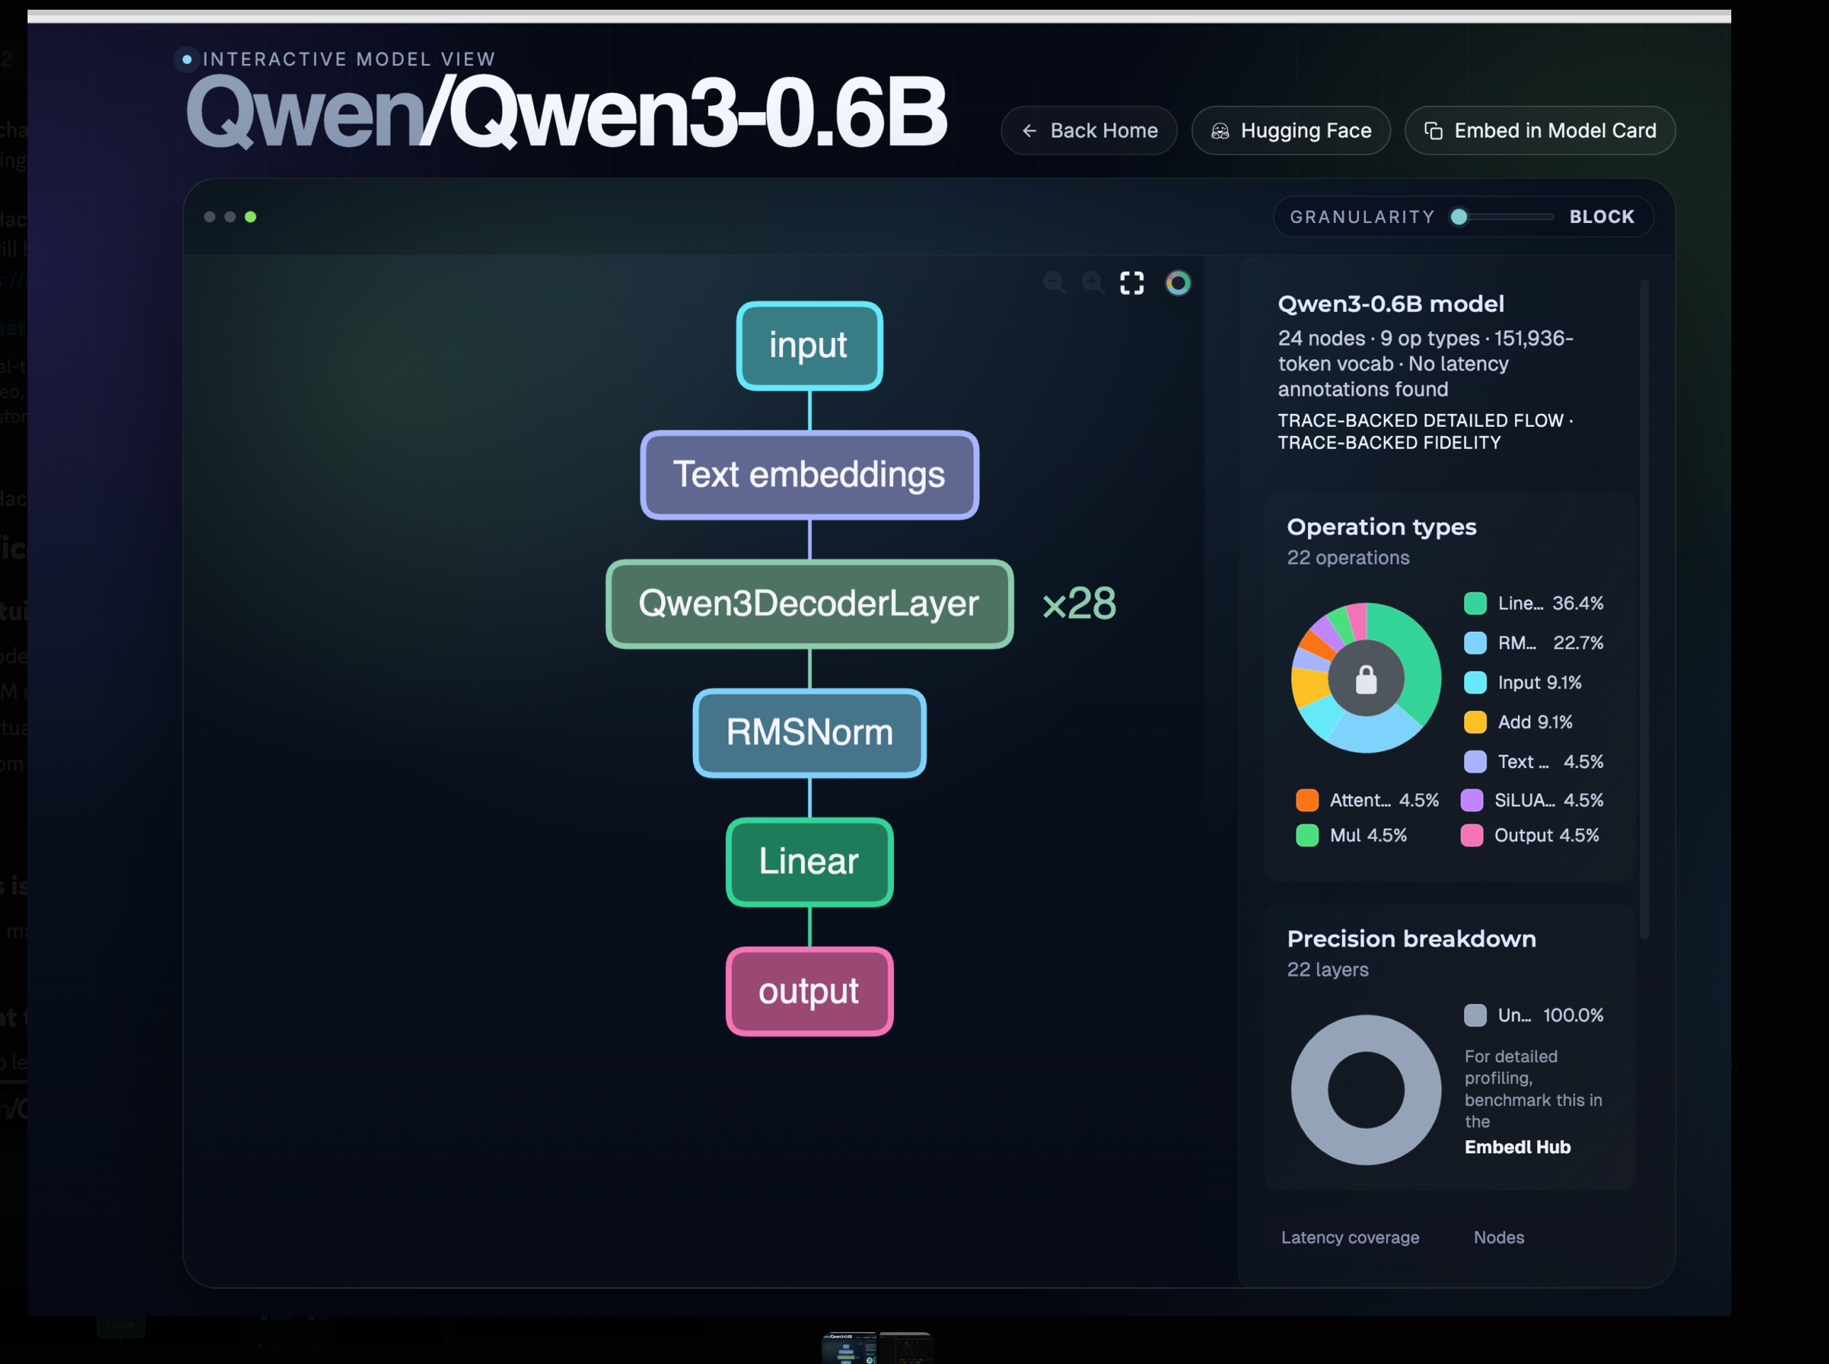Image resolution: width=1829 pixels, height=1364 pixels.
Task: Click the Hugging Face emoji icon
Action: click(x=1220, y=131)
